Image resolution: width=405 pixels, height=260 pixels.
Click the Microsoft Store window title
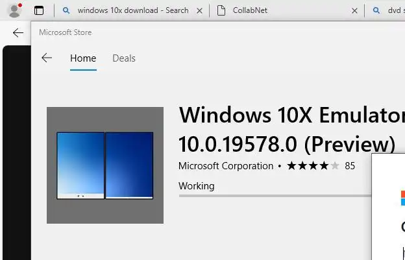click(66, 32)
